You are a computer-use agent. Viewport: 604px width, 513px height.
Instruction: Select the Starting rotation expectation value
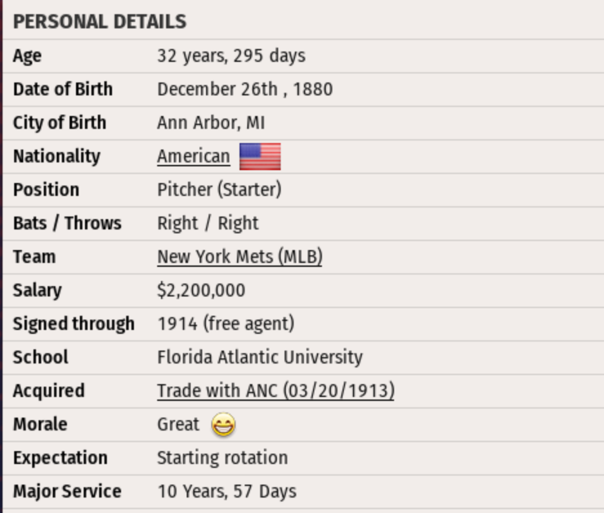(222, 458)
